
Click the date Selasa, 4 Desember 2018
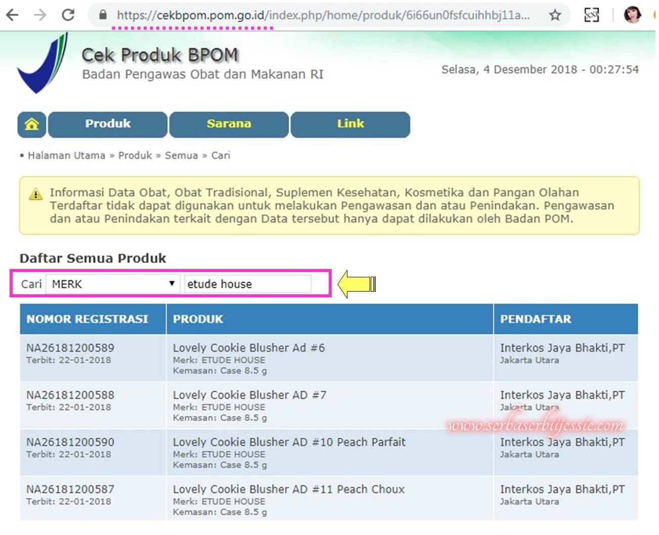coord(509,69)
